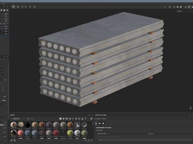The height and width of the screenshot is (144, 193).
Task: Click the magnifier search icon in Assets
Action: [x=28, y=119]
